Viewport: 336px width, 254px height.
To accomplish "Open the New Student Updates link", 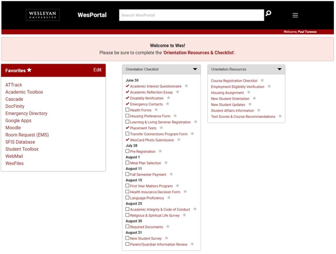I will (228, 105).
